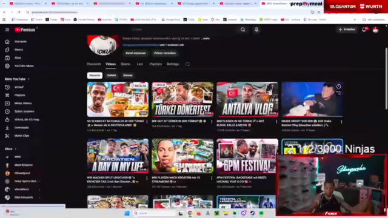
Task: Open Playlists in the sidebar
Action: pos(19,95)
